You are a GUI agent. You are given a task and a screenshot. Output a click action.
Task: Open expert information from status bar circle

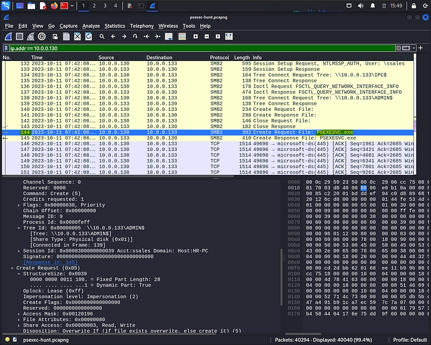(x=6, y=339)
